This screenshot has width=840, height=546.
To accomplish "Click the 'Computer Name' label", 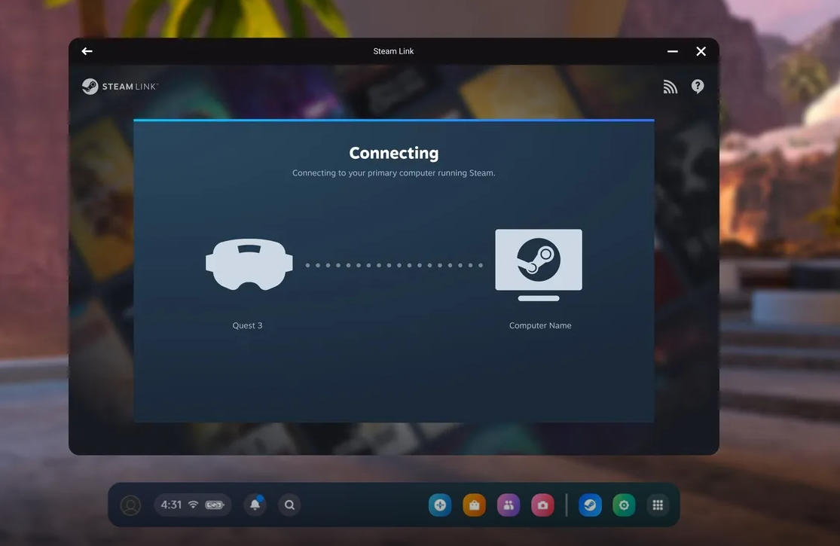I will click(540, 325).
